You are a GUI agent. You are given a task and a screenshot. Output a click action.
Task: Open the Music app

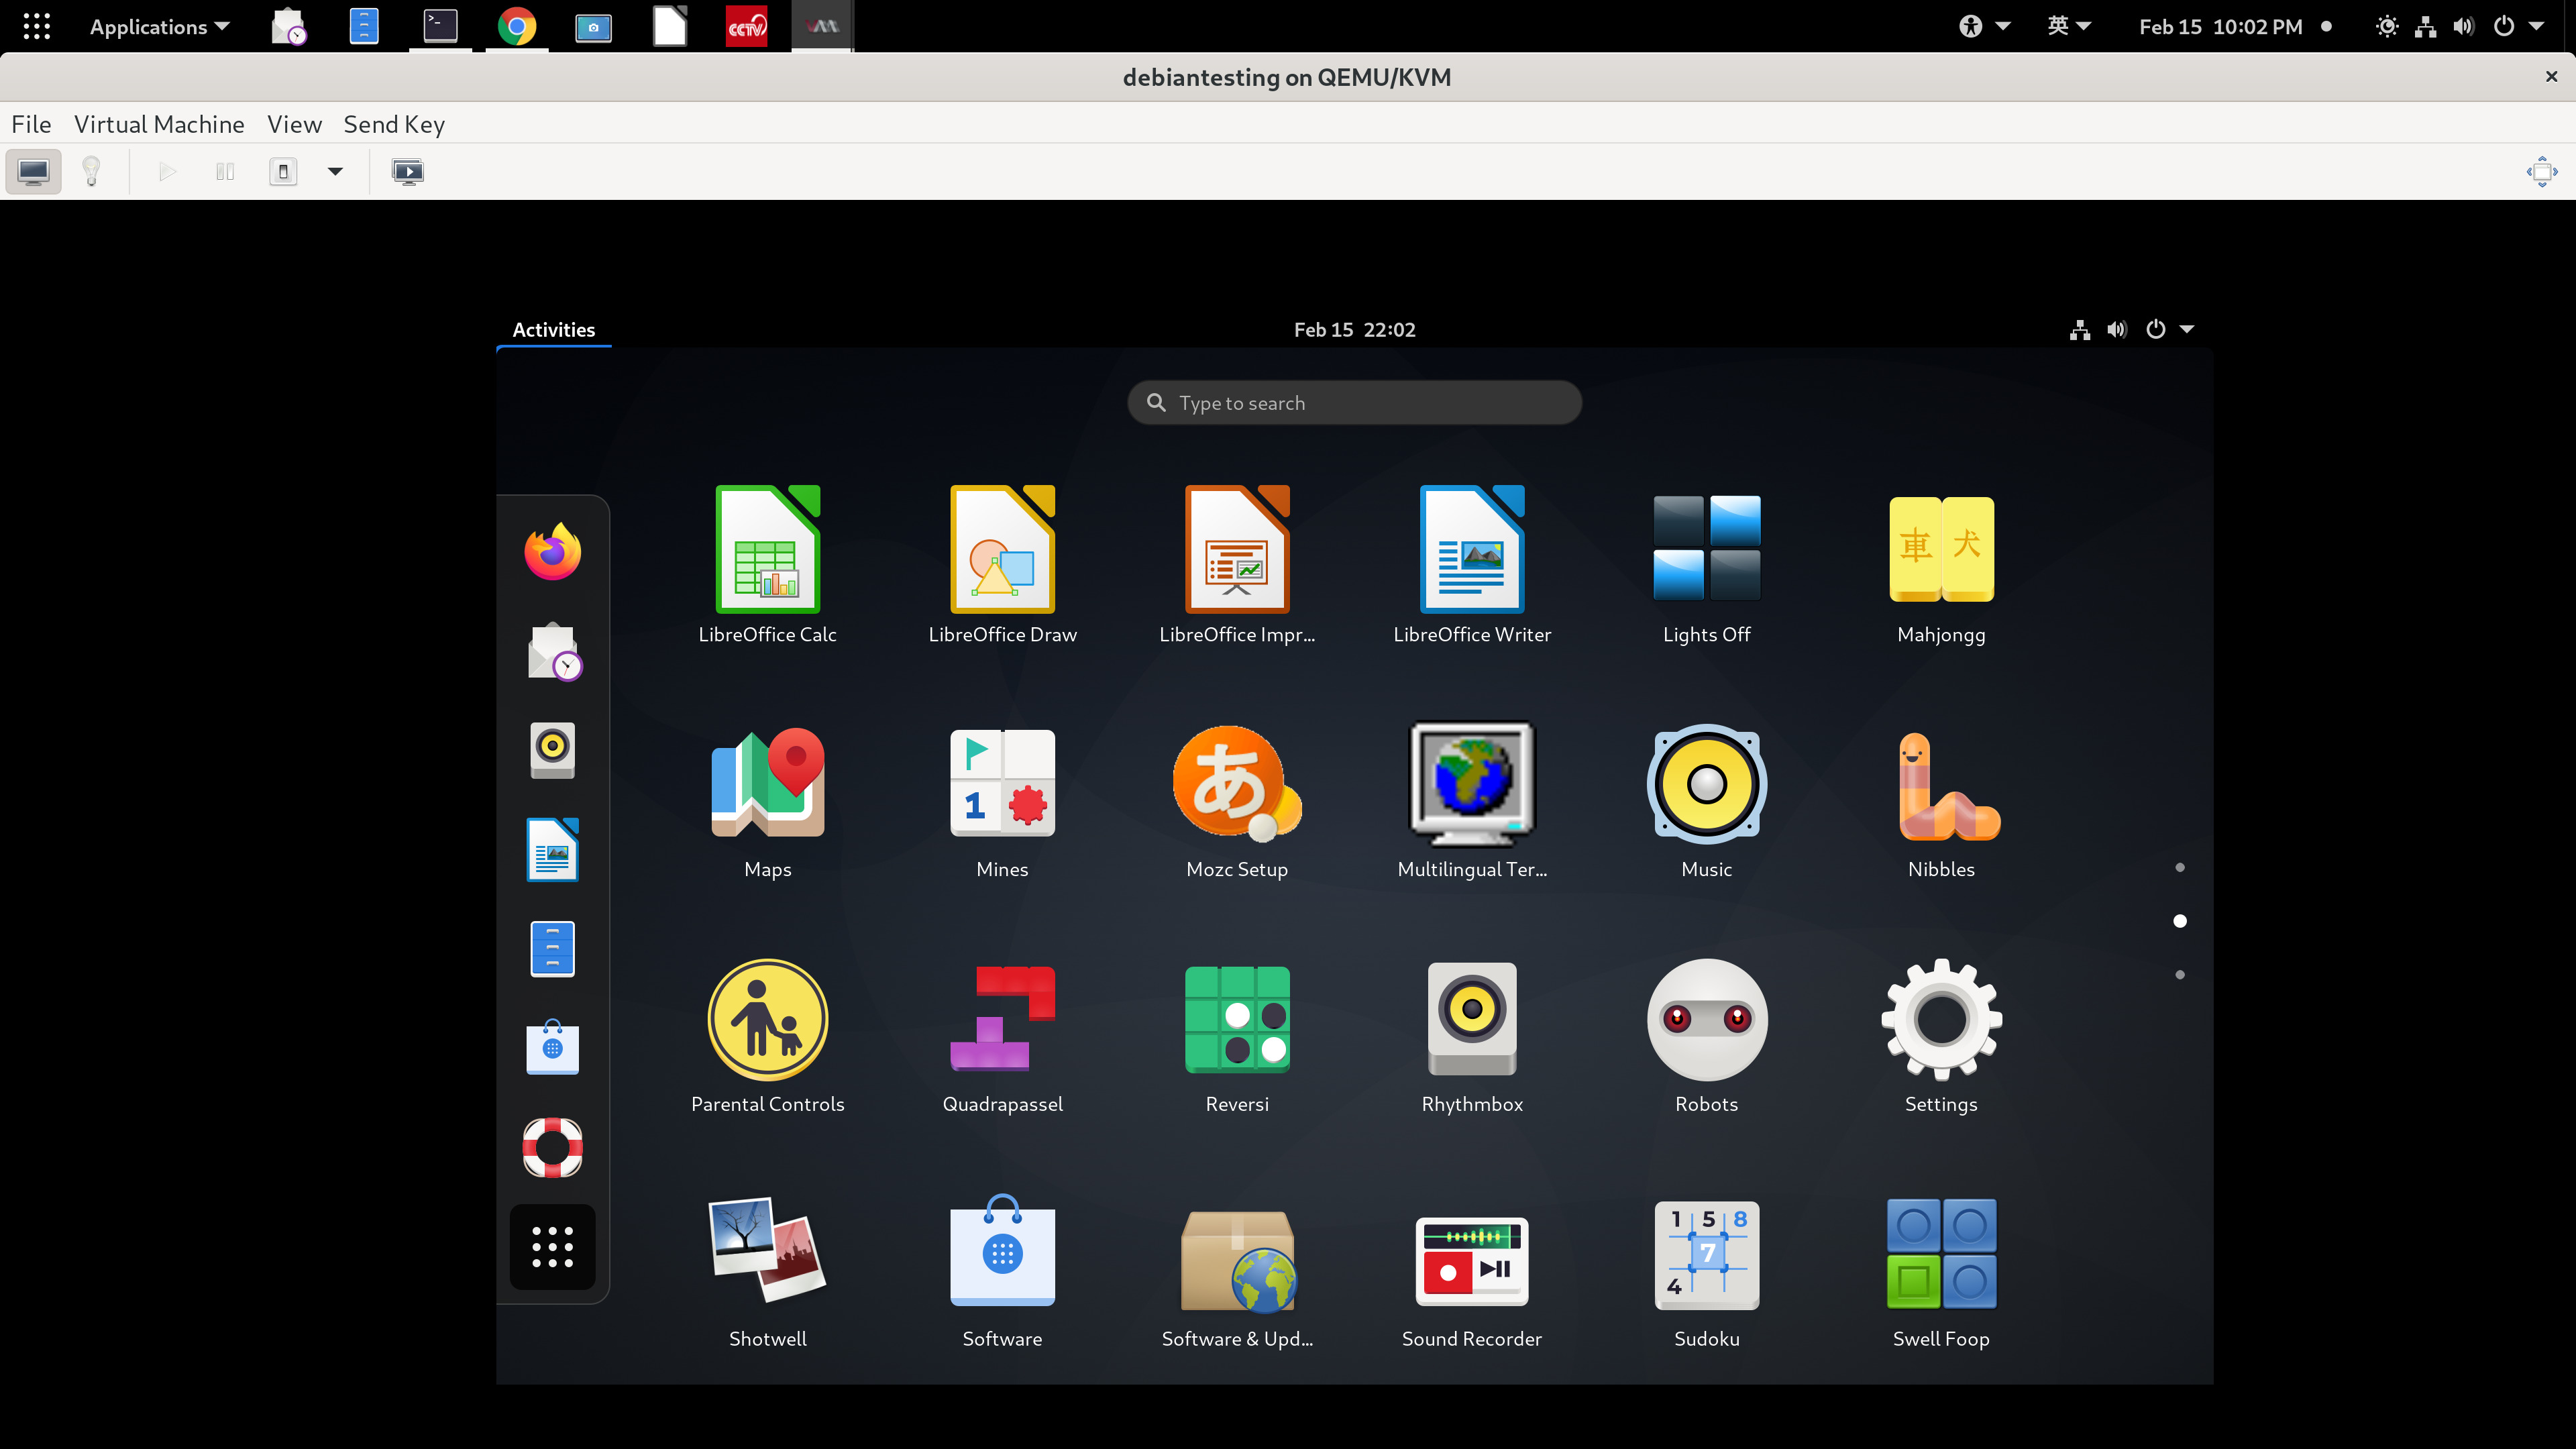(1706, 800)
